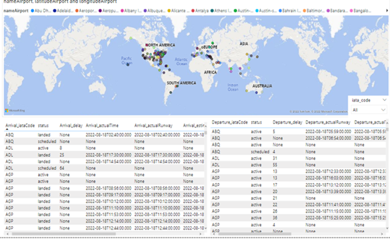This screenshot has width=390, height=239.
Task: Select the 'scheduled' status cell in departures table
Action: 260,152
